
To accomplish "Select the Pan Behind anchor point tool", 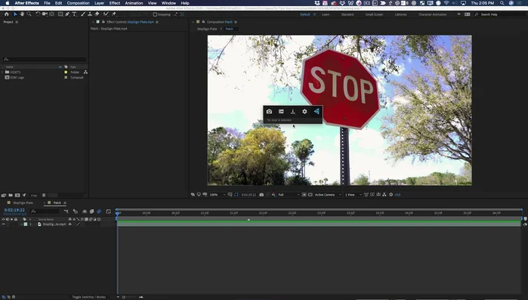I will point(51,14).
